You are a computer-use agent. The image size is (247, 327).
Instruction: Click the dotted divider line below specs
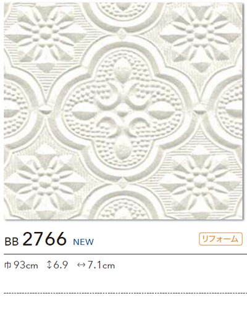[125, 293]
